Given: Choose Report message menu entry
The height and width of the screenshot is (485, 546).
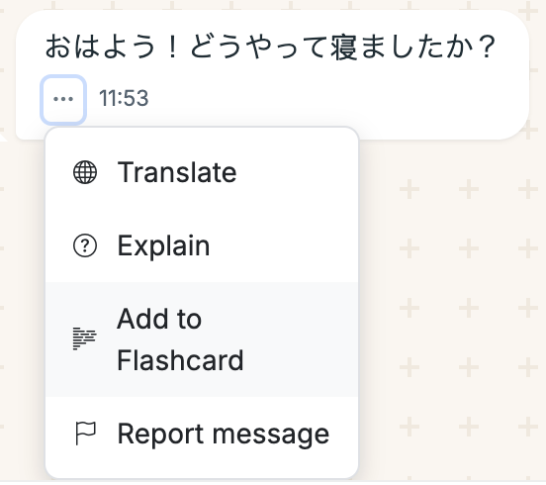Looking at the screenshot, I should (202, 434).
